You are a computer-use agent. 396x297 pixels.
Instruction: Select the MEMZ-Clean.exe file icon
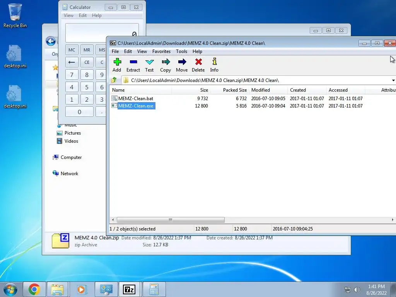[114, 106]
